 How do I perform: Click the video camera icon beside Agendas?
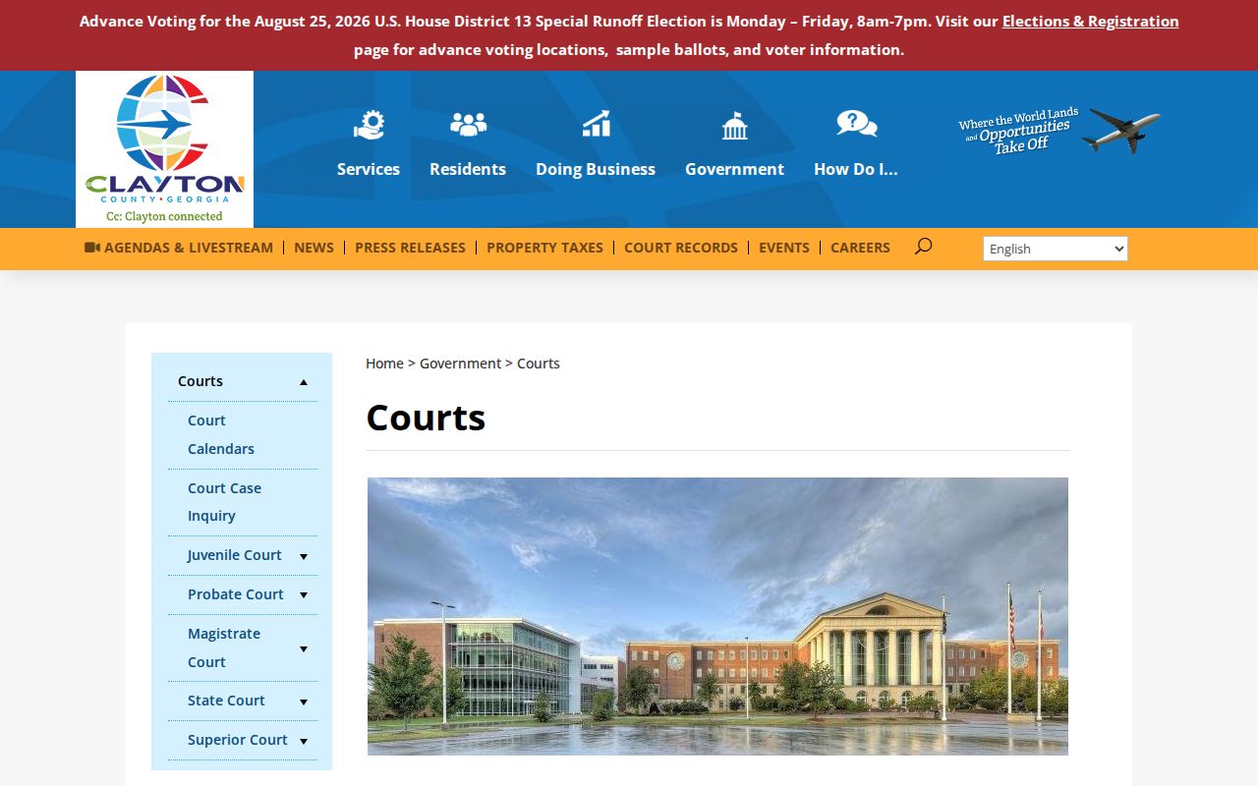click(x=92, y=248)
